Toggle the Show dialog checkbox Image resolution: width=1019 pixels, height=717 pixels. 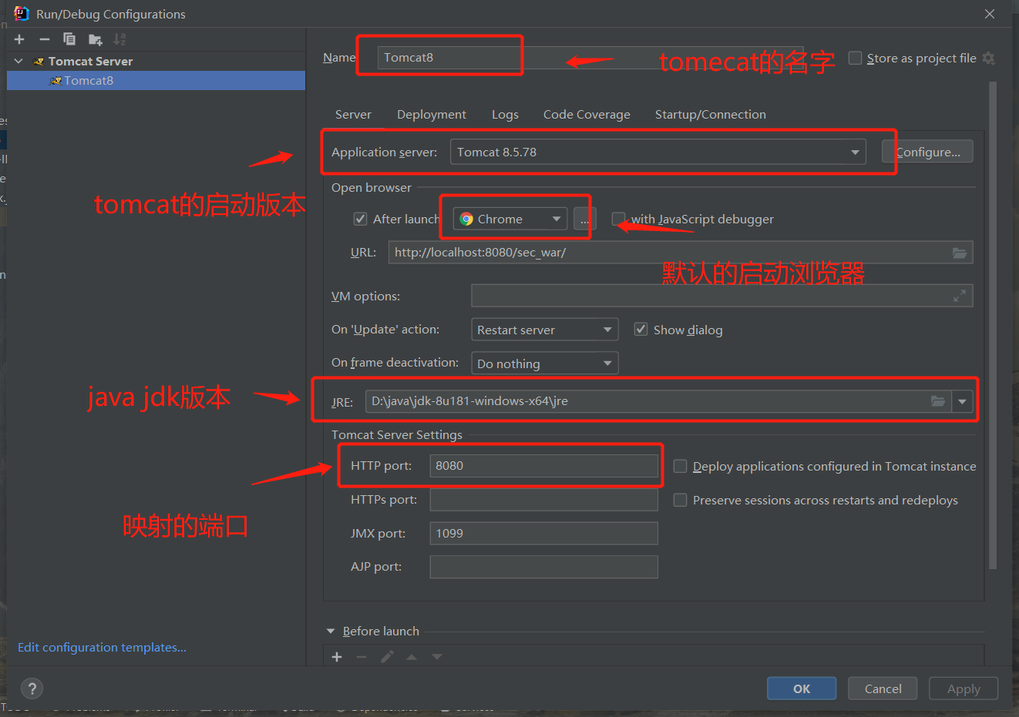(x=641, y=330)
